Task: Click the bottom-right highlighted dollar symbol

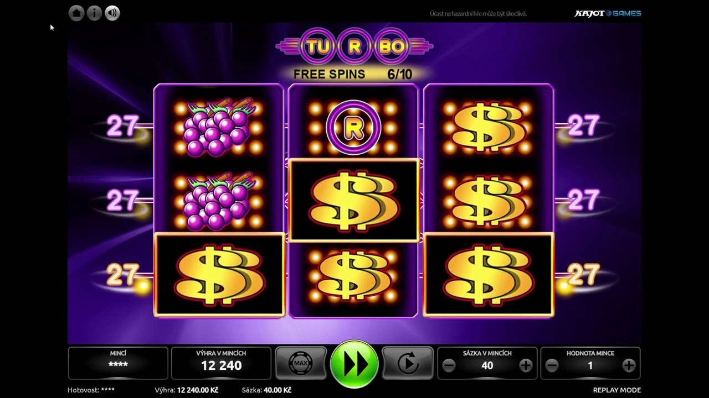Action: tap(489, 275)
